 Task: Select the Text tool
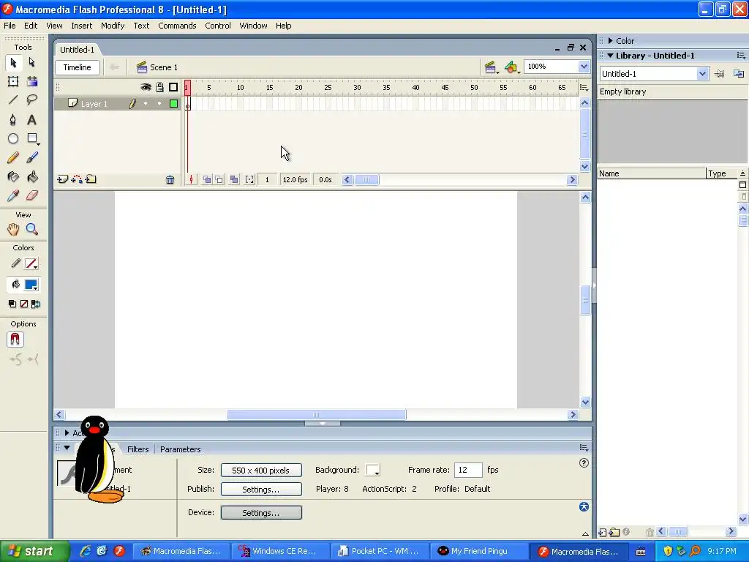(32, 119)
